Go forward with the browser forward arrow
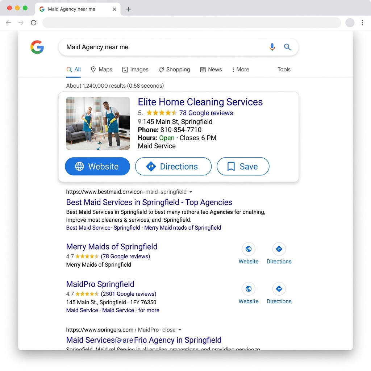Screen dimensions: 371x371 point(21,23)
